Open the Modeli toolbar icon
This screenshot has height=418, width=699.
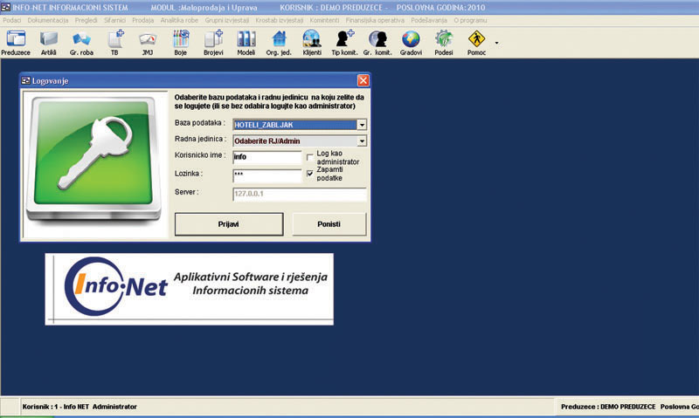[246, 43]
